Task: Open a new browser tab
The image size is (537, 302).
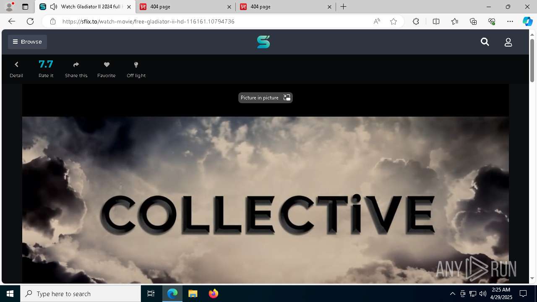Action: point(343,7)
